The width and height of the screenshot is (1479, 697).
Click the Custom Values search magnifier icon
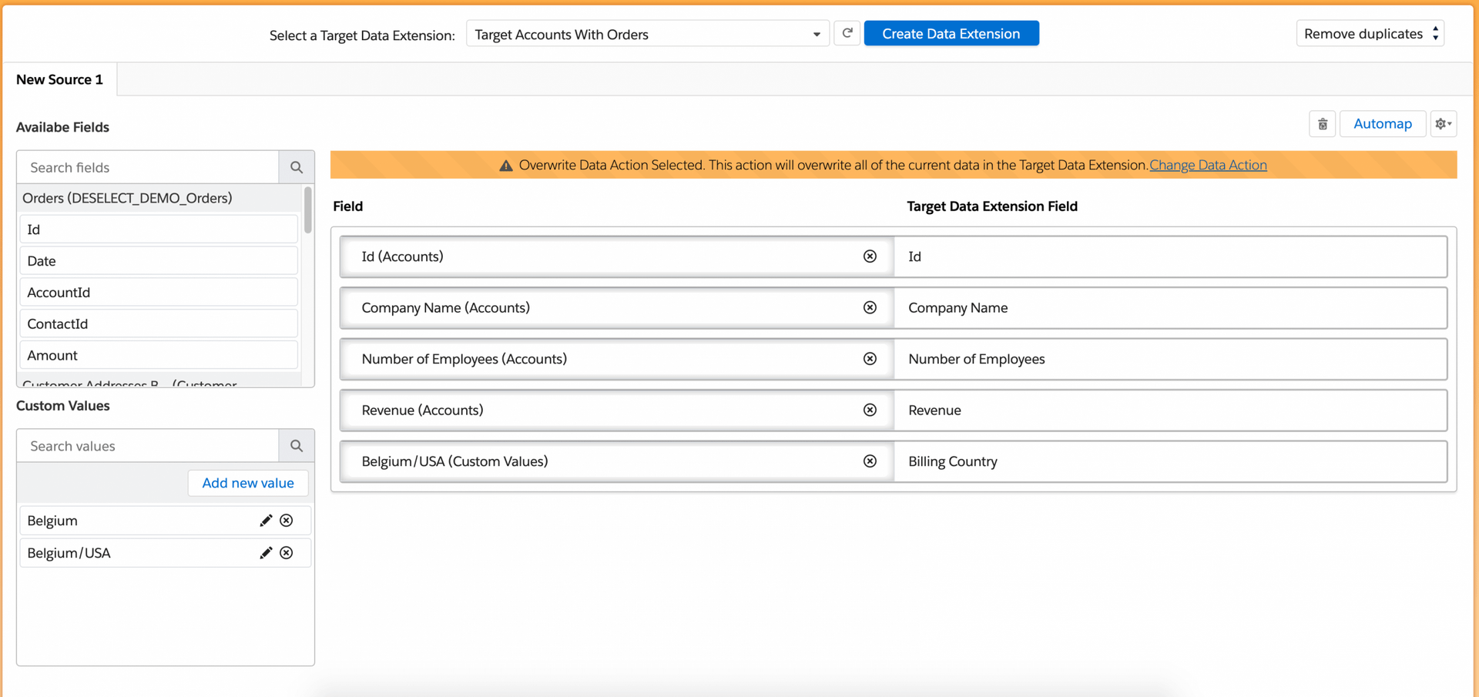pos(297,446)
